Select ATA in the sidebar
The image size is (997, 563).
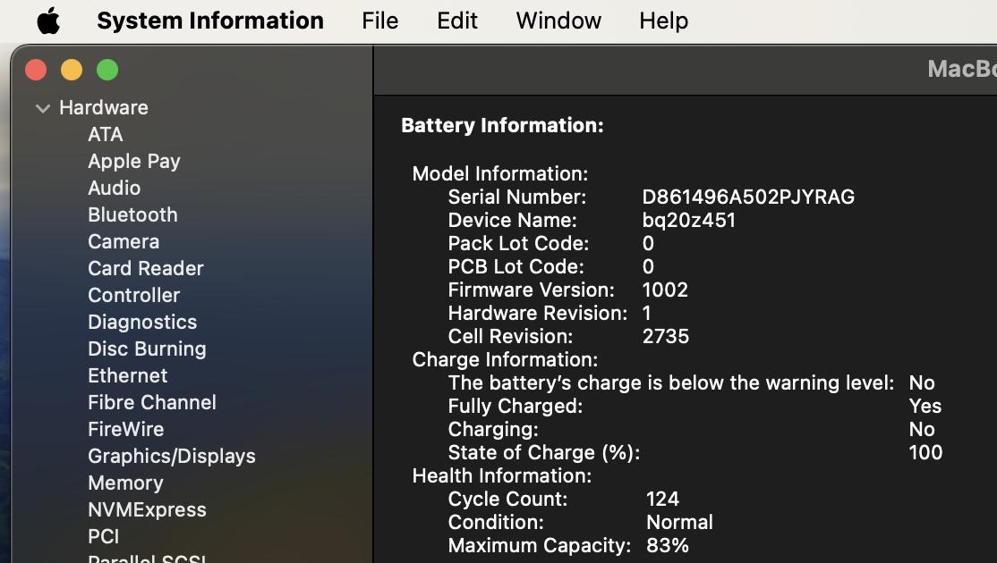pyautogui.click(x=106, y=134)
